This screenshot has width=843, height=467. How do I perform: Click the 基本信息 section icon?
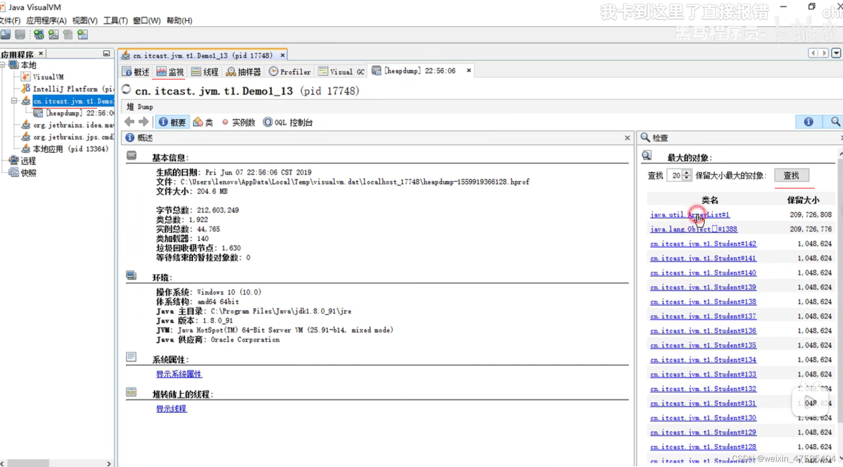[131, 156]
